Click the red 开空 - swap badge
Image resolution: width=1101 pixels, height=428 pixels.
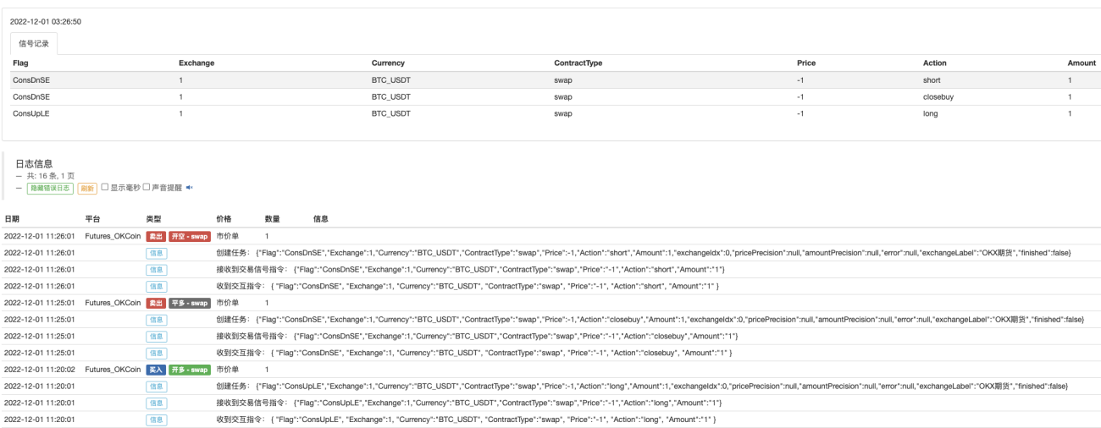click(189, 236)
